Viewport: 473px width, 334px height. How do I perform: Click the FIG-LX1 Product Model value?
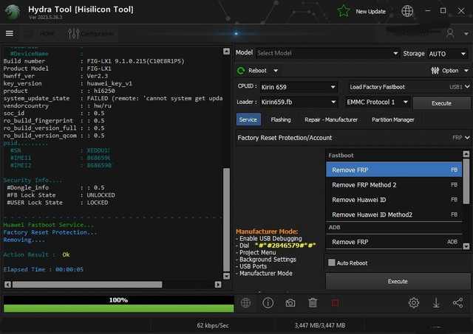(x=99, y=69)
